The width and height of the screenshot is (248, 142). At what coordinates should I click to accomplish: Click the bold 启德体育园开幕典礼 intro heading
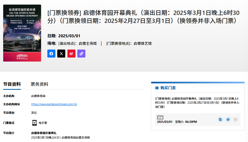[x=44, y=133]
